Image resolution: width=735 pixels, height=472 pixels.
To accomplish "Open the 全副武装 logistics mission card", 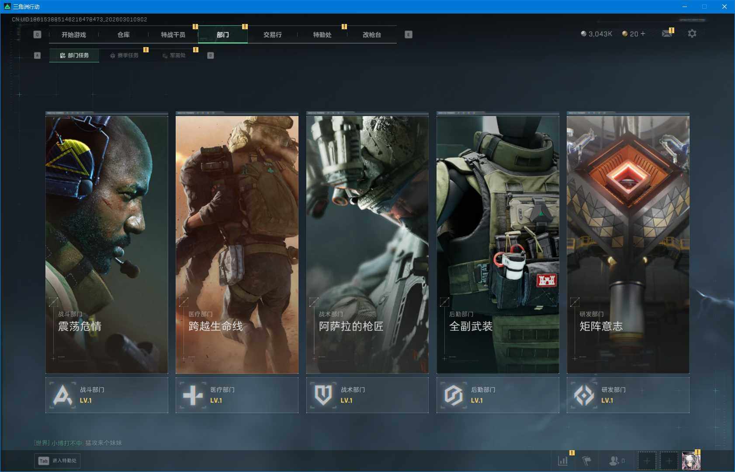I will coord(497,244).
